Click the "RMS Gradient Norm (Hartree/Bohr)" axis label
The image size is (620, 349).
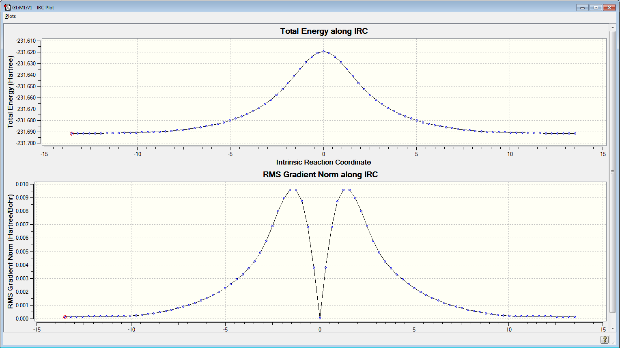11,251
